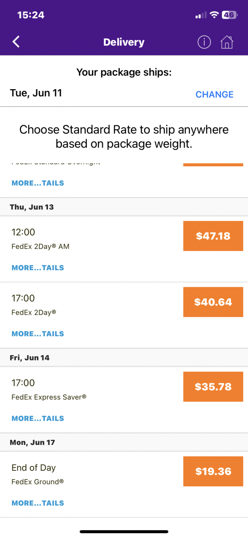Screen dimensions: 248x538
Task: Select the $47.18 FedEx 2Day AM rate
Action: (x=213, y=236)
